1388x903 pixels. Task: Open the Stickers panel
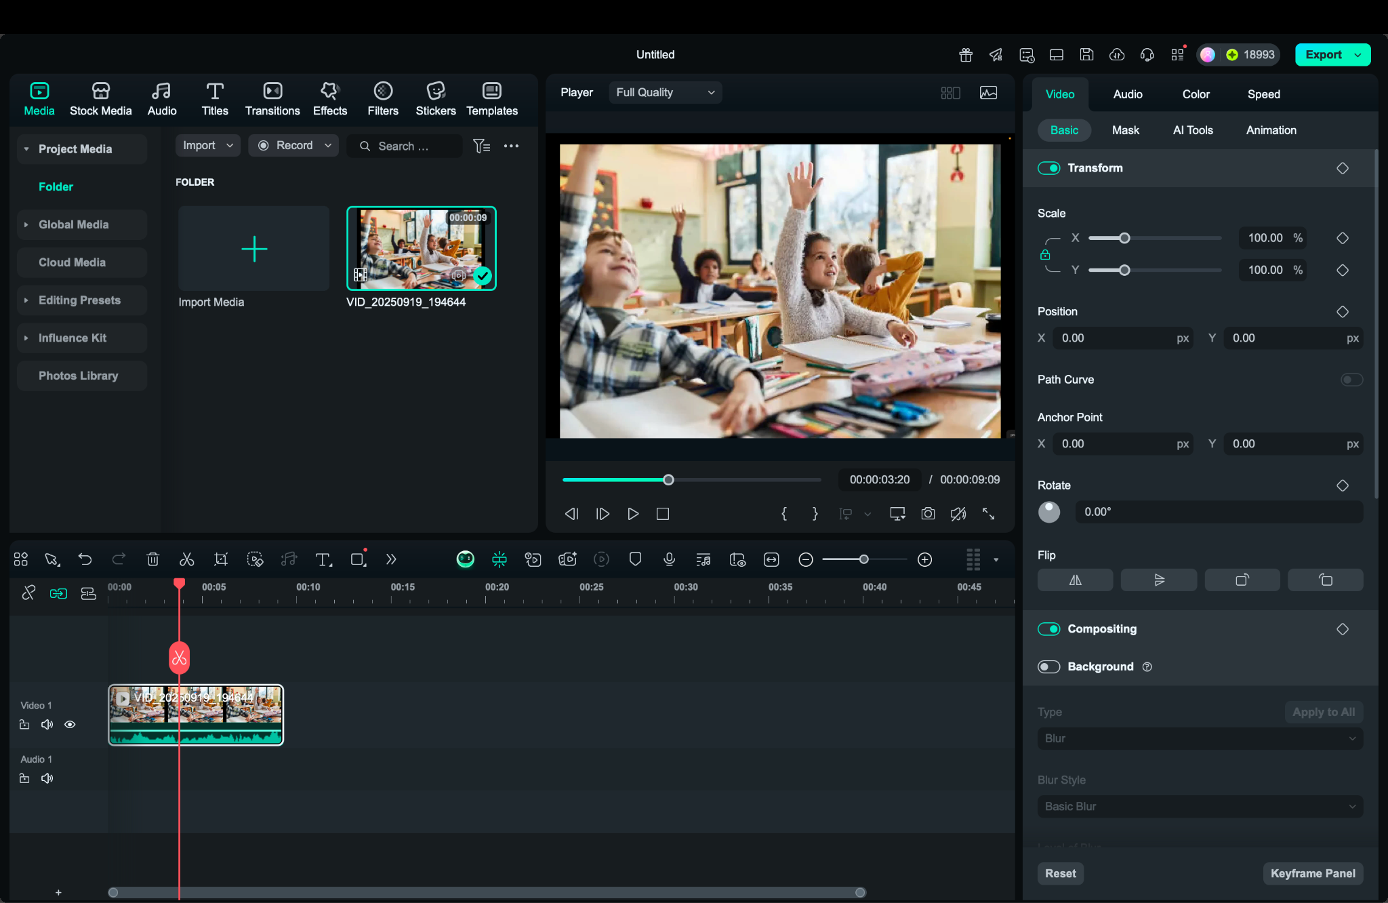pyautogui.click(x=436, y=99)
